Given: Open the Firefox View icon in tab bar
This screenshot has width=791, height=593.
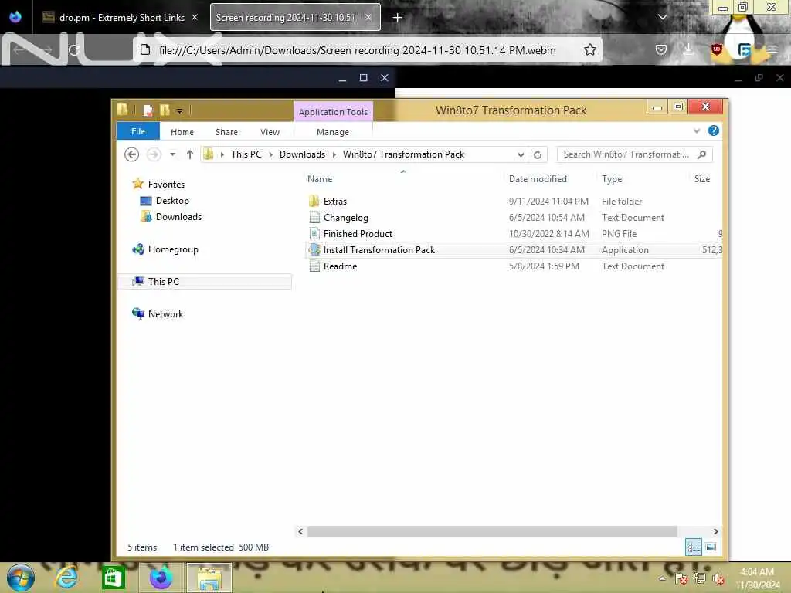Looking at the screenshot, I should pos(15,17).
